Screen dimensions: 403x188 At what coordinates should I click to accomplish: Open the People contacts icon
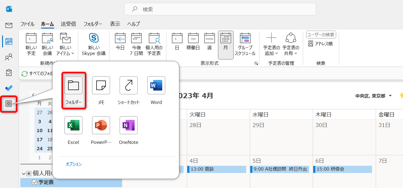coord(9,57)
